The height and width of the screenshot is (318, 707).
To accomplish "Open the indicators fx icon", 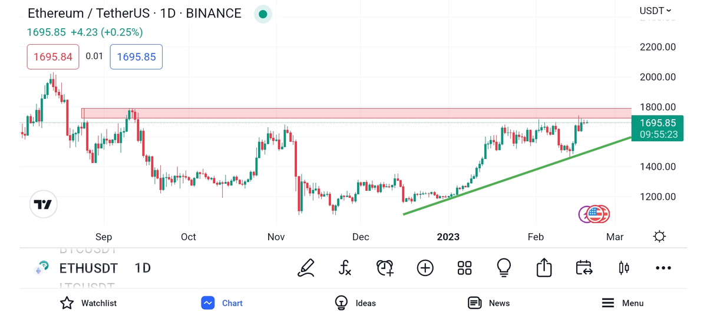I will tap(345, 268).
